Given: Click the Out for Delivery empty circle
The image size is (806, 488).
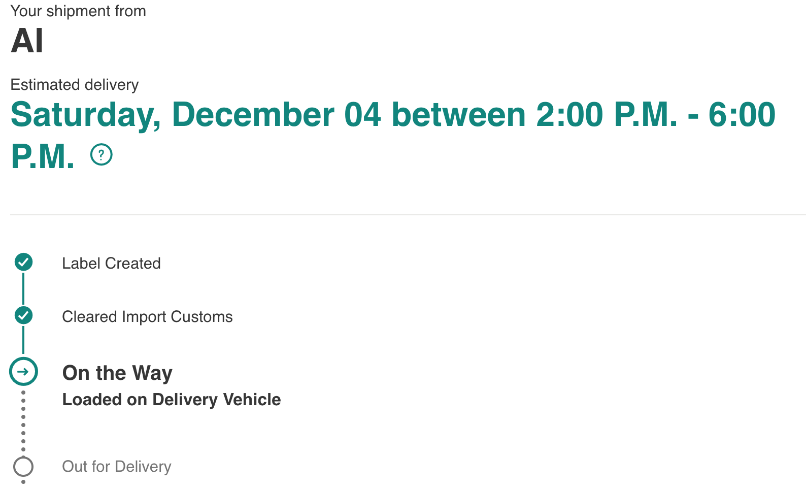Looking at the screenshot, I should coord(23,466).
